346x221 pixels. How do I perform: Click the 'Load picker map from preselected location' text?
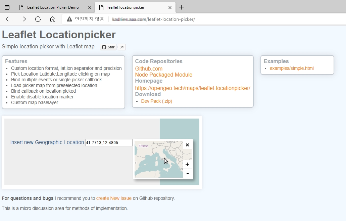tap(54, 85)
